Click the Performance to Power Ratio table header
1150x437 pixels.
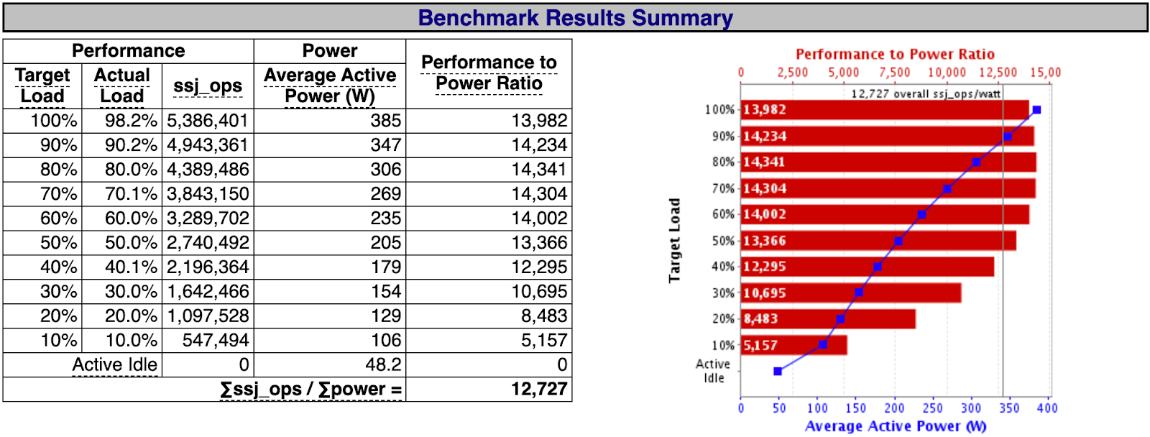(x=489, y=73)
